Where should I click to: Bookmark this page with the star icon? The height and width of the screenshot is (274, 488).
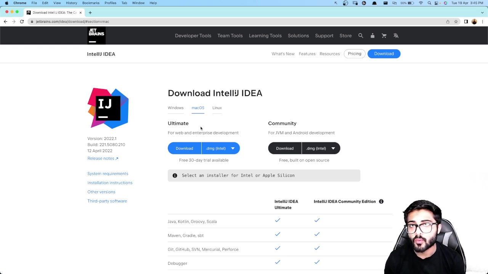pyautogui.click(x=456, y=22)
